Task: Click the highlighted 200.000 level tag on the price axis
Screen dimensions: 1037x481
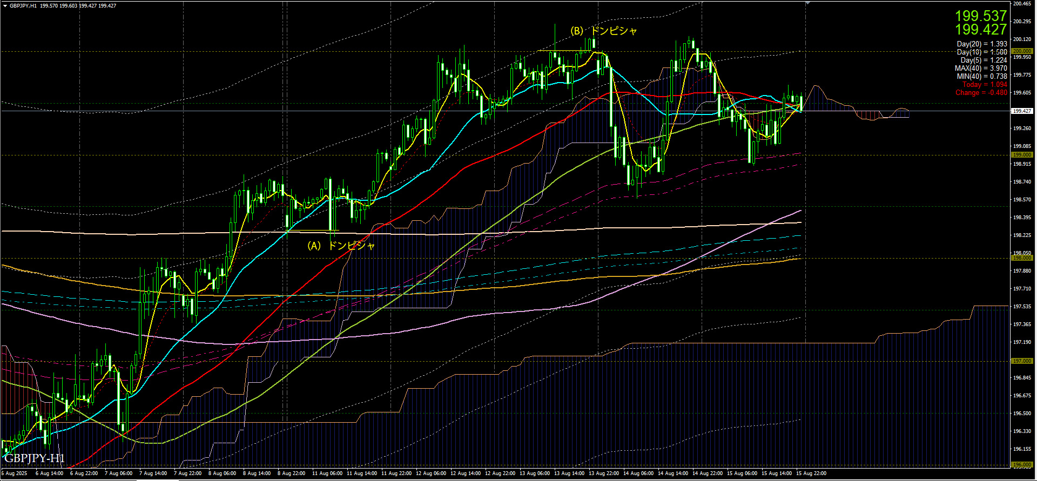Action: click(x=1022, y=51)
